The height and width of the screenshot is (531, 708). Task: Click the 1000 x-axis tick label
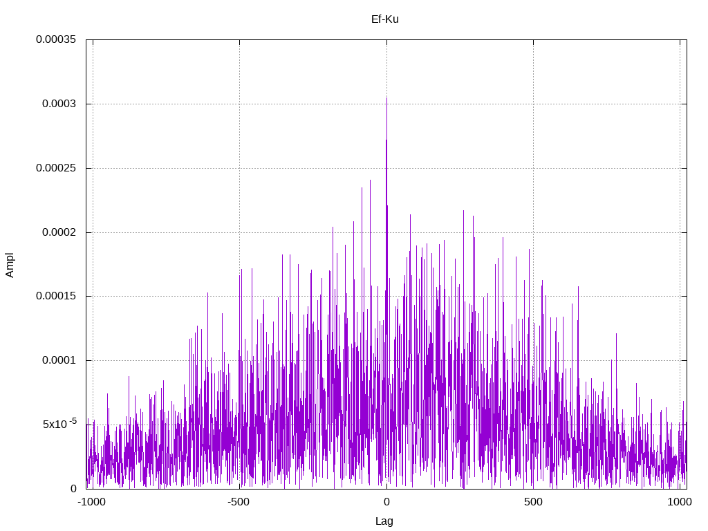click(680, 502)
